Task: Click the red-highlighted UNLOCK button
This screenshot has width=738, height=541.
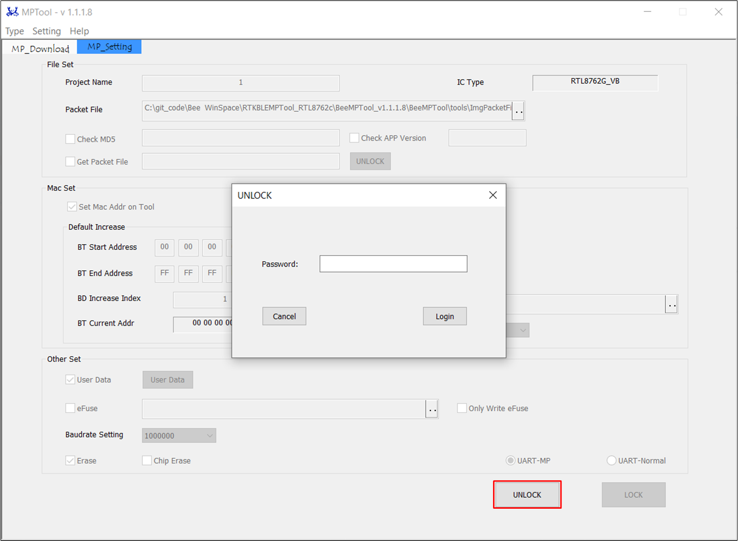Action: coord(527,495)
